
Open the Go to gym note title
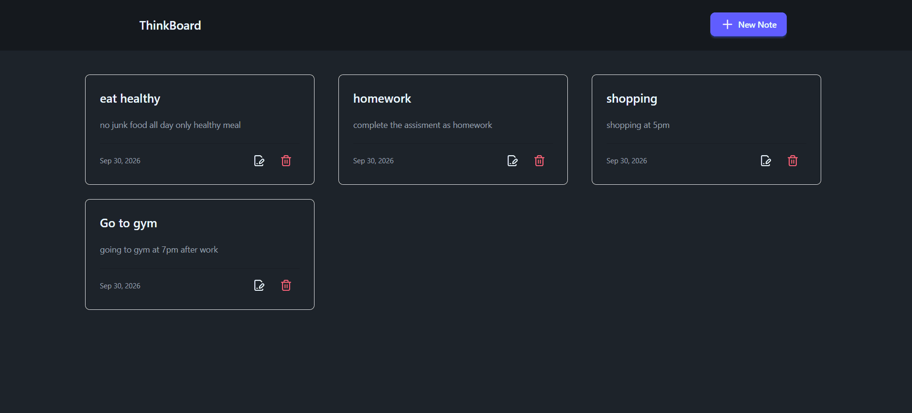click(129, 223)
